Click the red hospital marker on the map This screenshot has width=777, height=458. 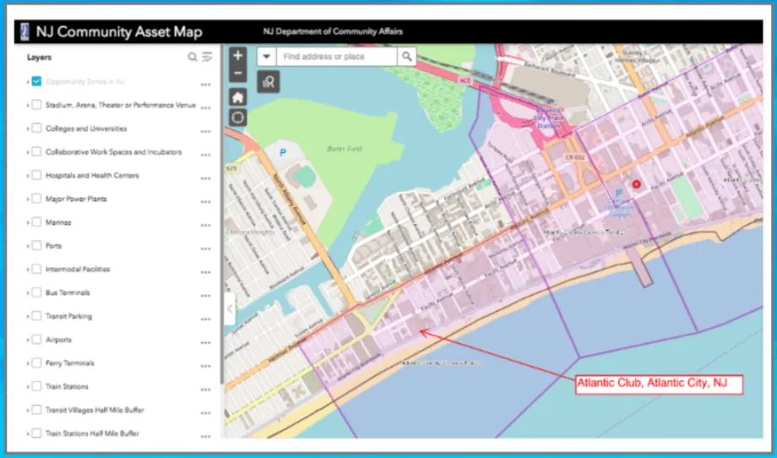tap(636, 184)
